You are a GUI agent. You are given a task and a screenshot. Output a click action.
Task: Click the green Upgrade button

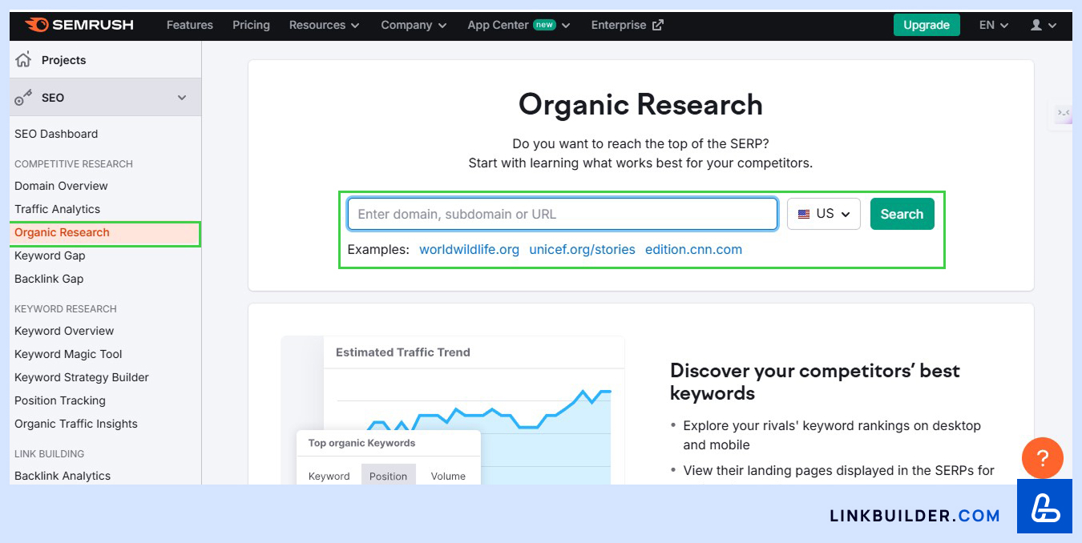[927, 25]
